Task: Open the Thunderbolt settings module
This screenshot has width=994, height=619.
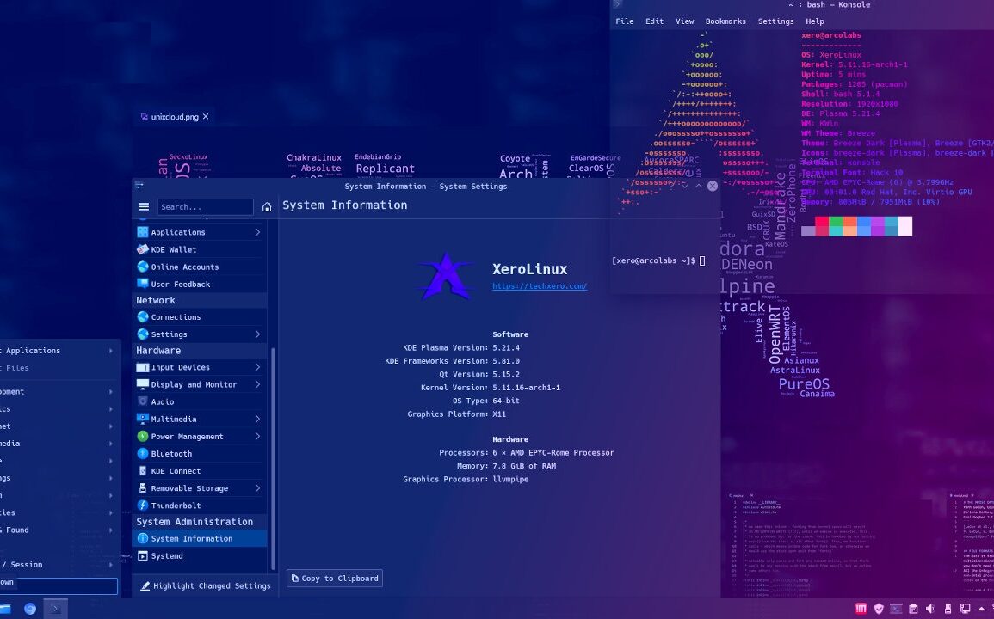Action: pyautogui.click(x=176, y=506)
